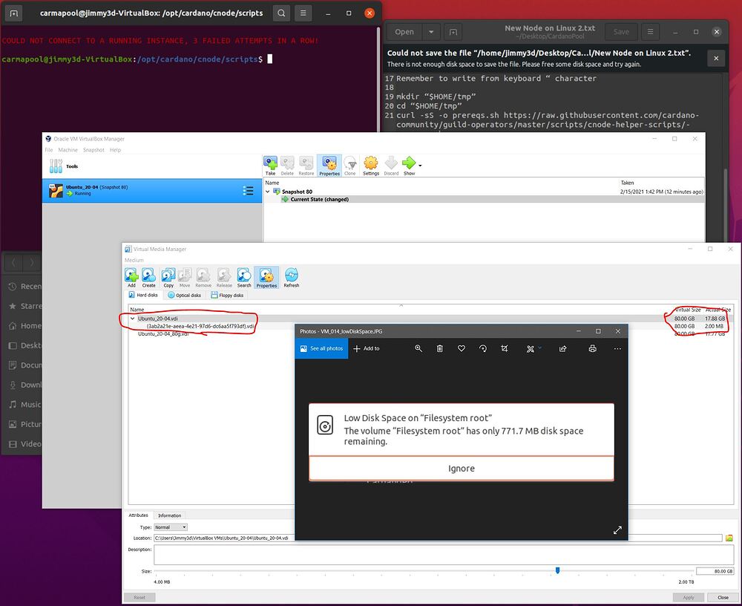Open the Help menu in VirtualBox Manager
This screenshot has width=742, height=606.
point(115,150)
